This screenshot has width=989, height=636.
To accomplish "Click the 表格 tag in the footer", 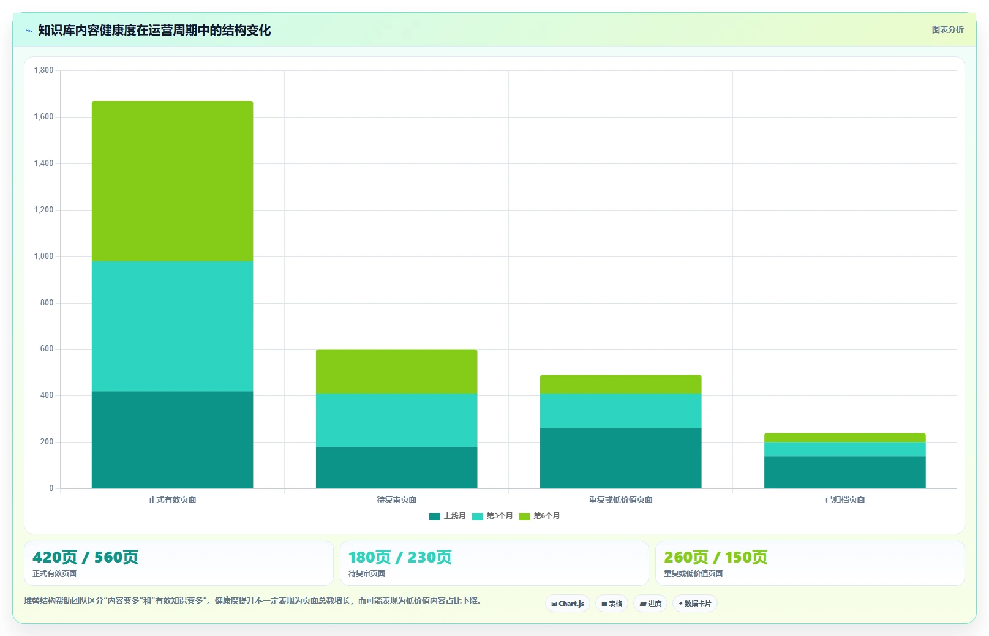I will (x=612, y=604).
